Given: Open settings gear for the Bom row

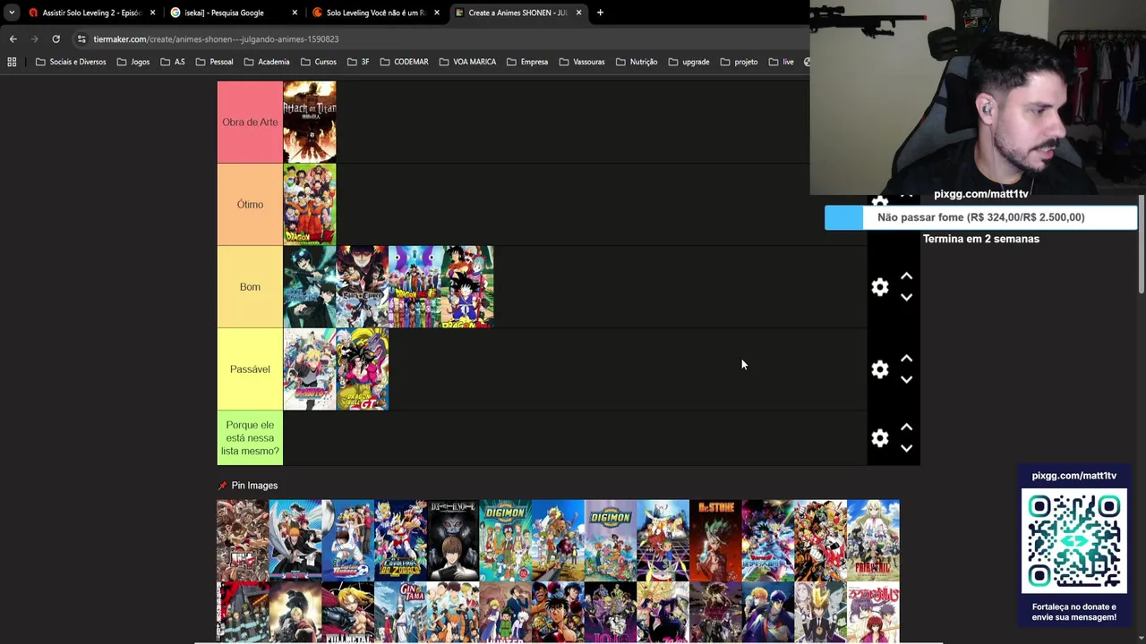Looking at the screenshot, I should pos(880,286).
